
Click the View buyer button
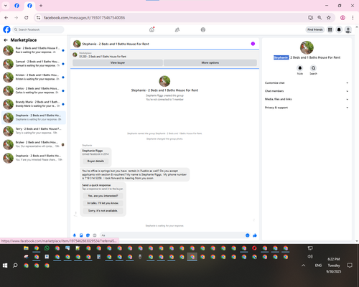coord(118,62)
